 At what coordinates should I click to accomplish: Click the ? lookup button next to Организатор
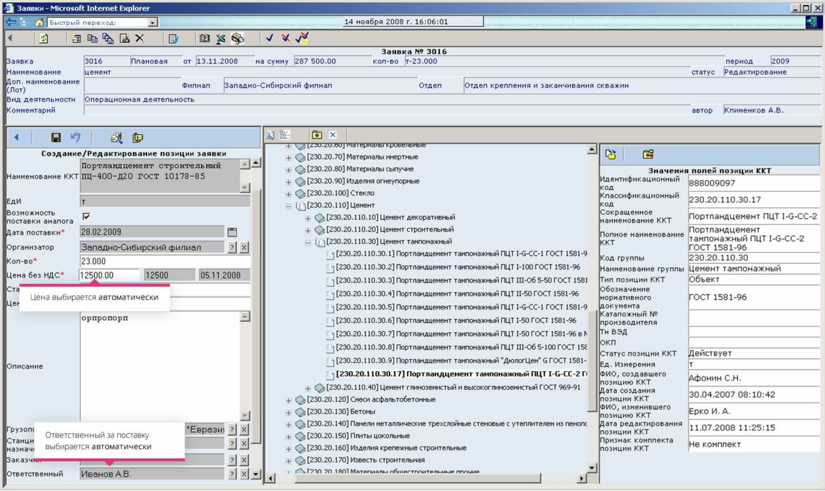(x=232, y=248)
